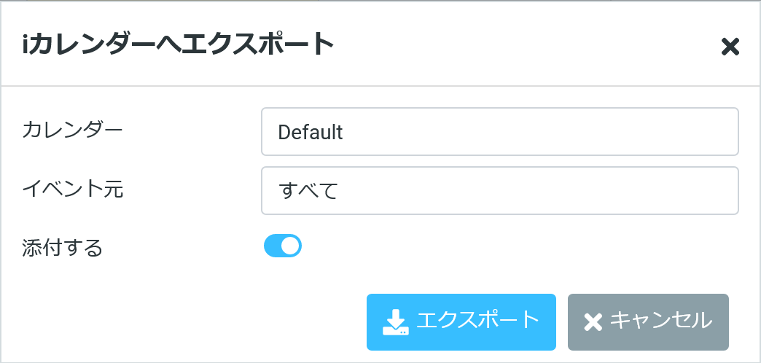Image resolution: width=761 pixels, height=363 pixels.
Task: Click the カレンダー field label
Action: click(73, 130)
